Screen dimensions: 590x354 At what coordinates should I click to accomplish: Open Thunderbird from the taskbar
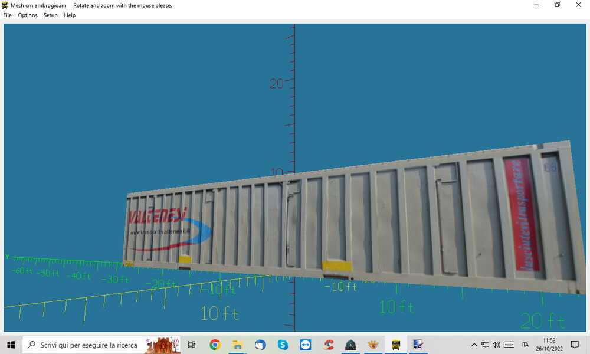click(x=260, y=345)
